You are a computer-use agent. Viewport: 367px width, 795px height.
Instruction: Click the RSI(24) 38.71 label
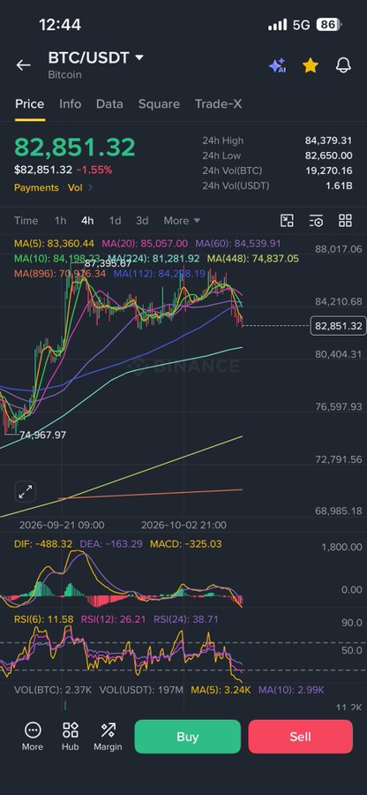click(x=186, y=619)
